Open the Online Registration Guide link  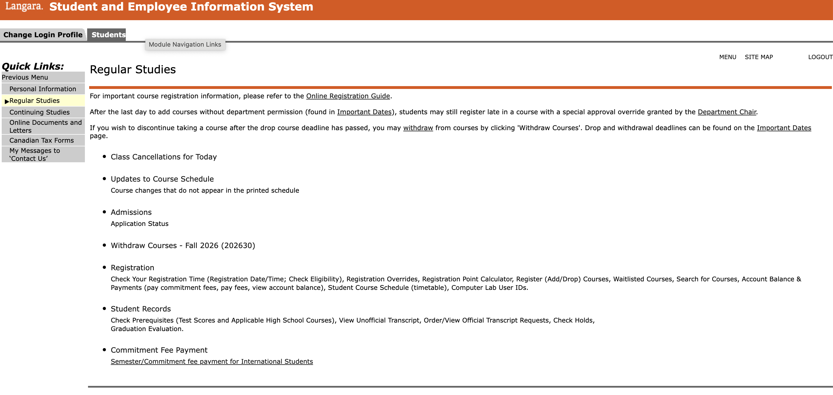[348, 96]
